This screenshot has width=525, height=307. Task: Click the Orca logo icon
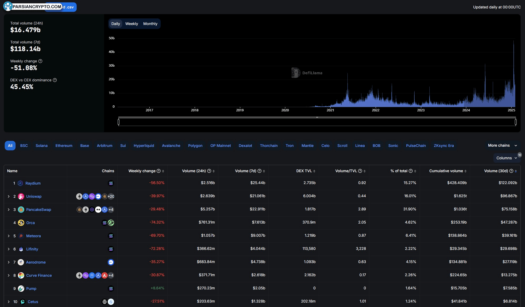coord(21,223)
